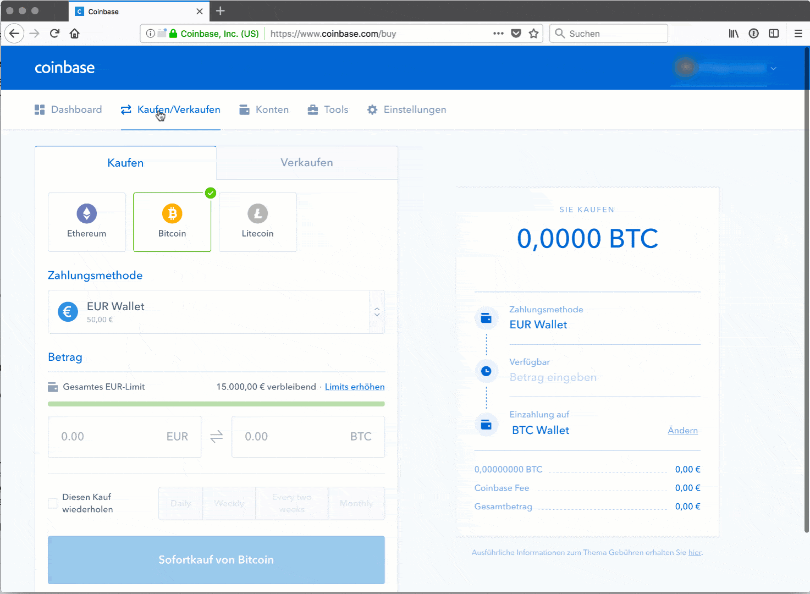Choose Weekly repeat frequency
This screenshot has height=594, width=810.
coord(229,503)
